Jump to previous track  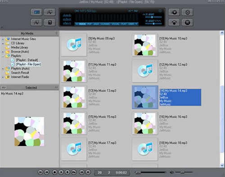point(40,172)
